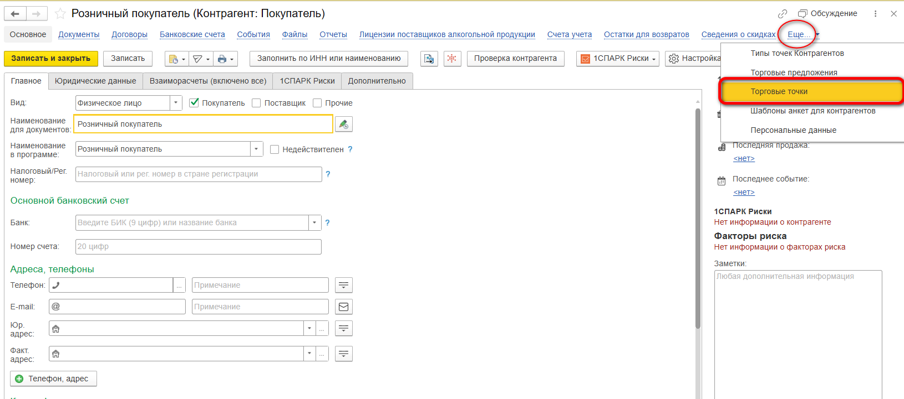Choose Персональные данные from the menu

[793, 130]
